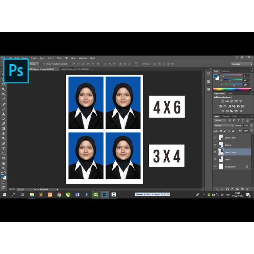
Task: Select the Eyedropper tool
Action: click(x=4, y=99)
